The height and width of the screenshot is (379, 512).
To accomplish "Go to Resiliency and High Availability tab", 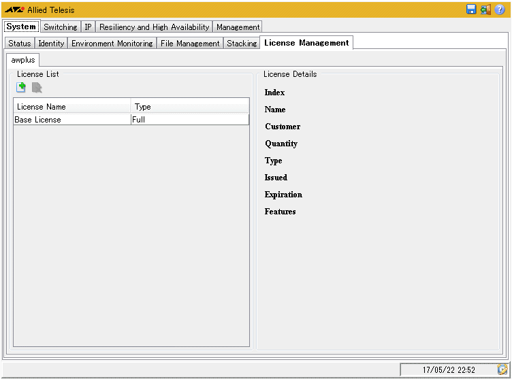I will point(154,27).
